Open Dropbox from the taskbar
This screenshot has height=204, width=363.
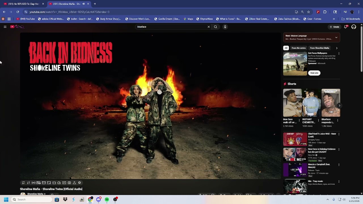click(x=65, y=199)
